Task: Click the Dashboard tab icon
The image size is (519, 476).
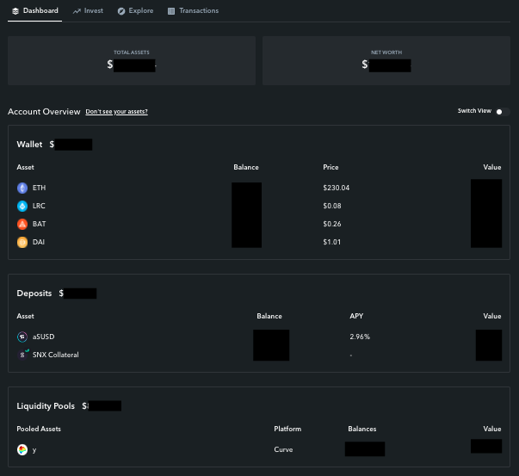Action: (15, 11)
